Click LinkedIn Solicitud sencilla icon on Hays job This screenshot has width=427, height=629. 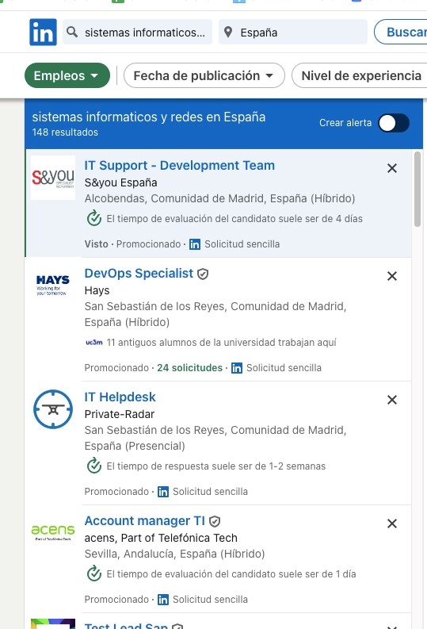click(x=237, y=368)
